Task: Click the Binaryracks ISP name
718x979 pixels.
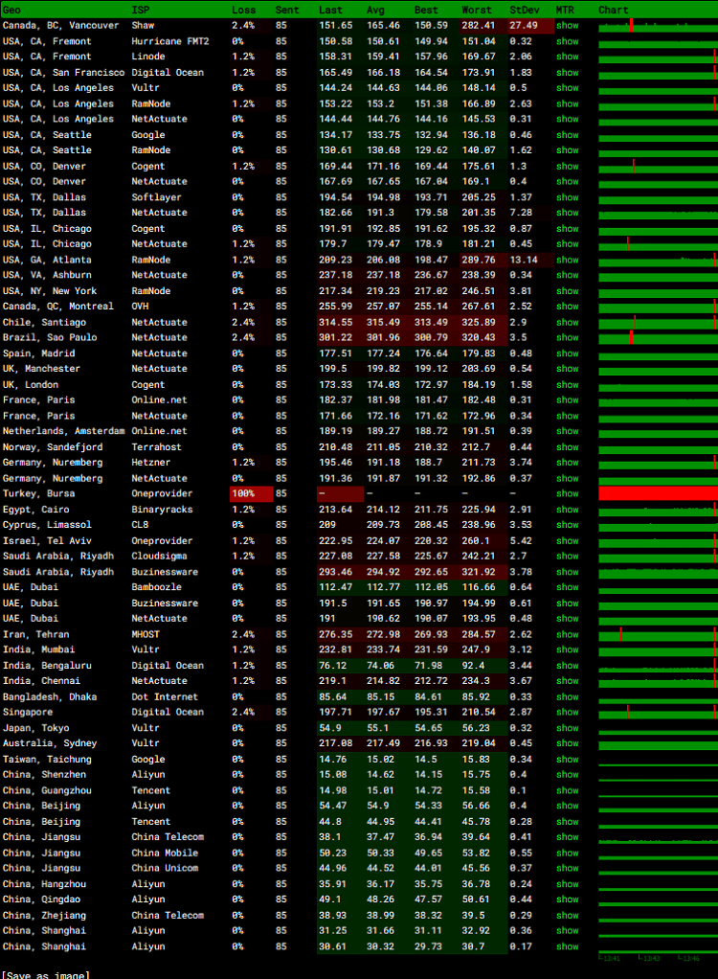Action: (162, 510)
